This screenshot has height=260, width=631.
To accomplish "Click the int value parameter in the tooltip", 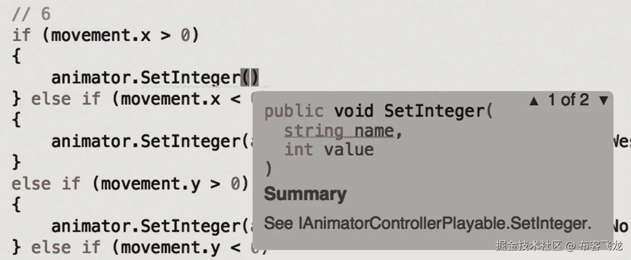I will coord(328,150).
